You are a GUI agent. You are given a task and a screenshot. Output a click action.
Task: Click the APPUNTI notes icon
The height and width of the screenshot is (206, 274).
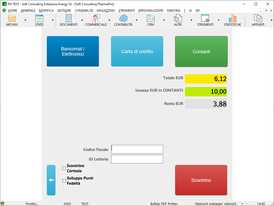[x=258, y=18]
